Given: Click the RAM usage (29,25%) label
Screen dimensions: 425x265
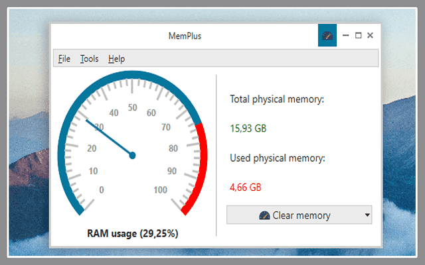Looking at the screenshot, I should tap(133, 233).
